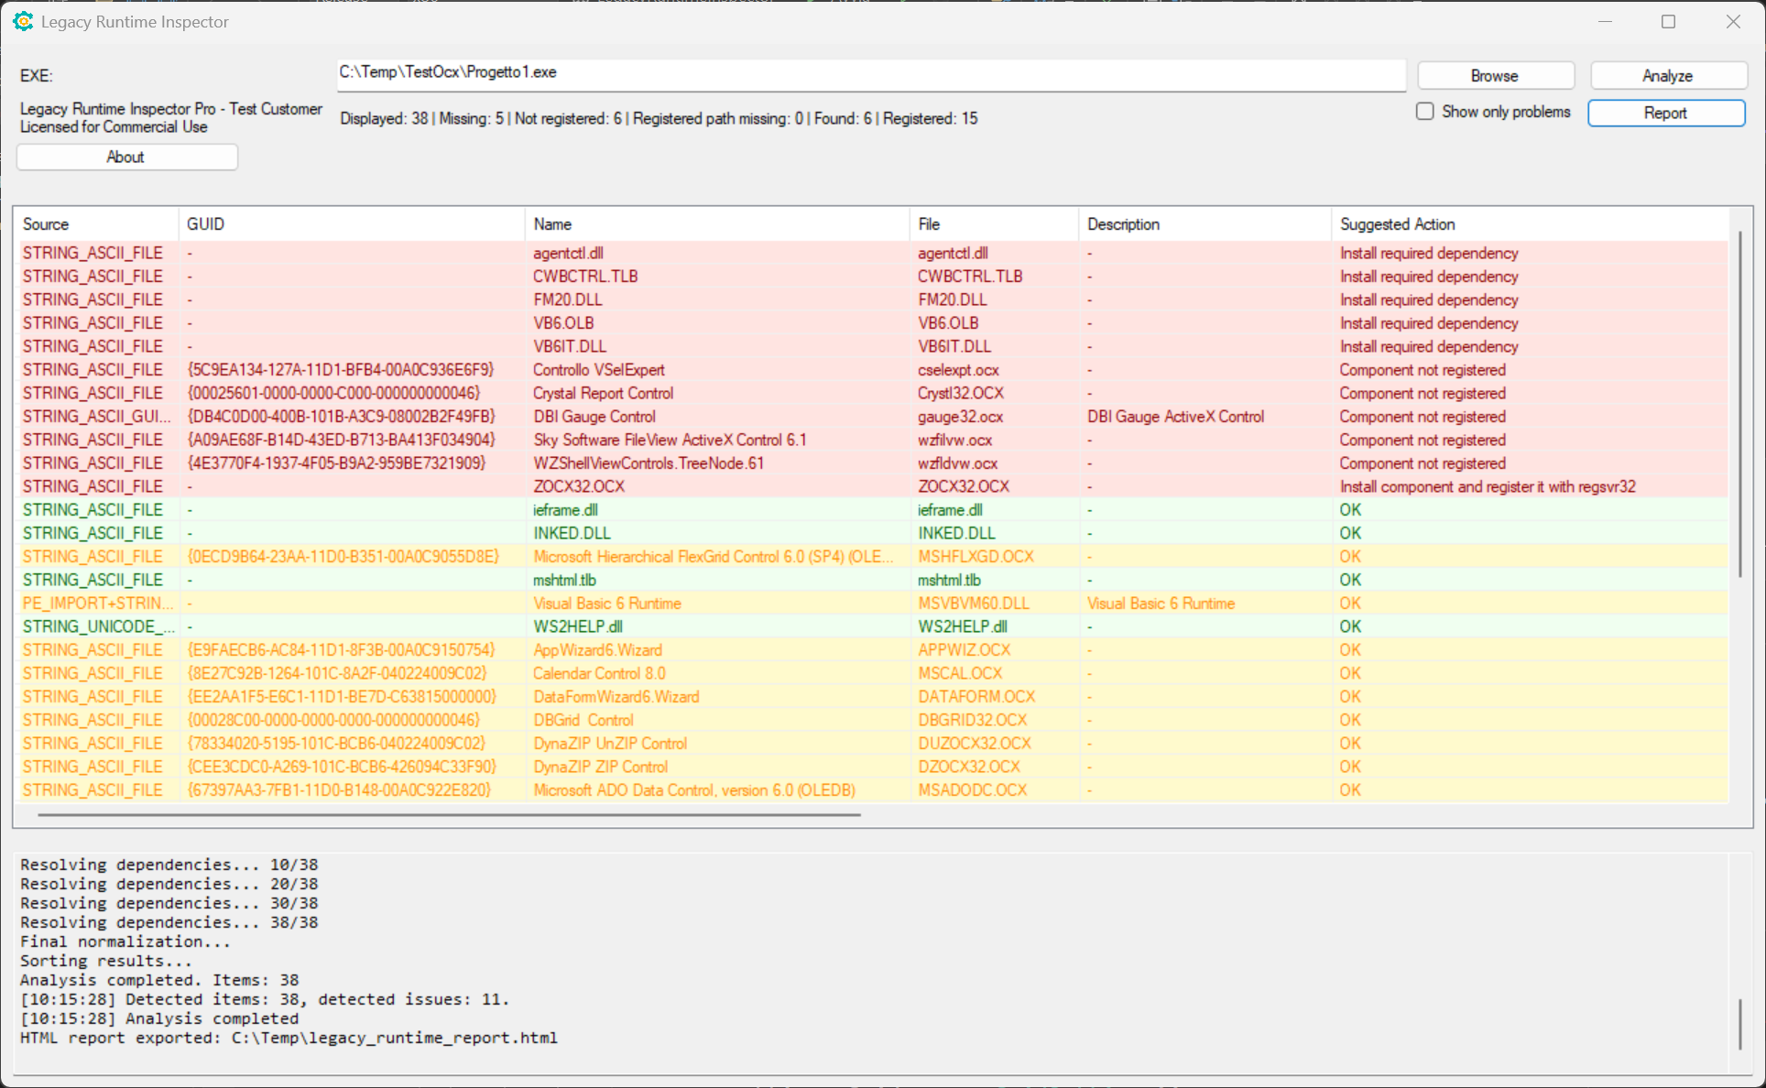This screenshot has width=1766, height=1088.
Task: Click the MSADODC.OCX file cell
Action: click(x=972, y=790)
